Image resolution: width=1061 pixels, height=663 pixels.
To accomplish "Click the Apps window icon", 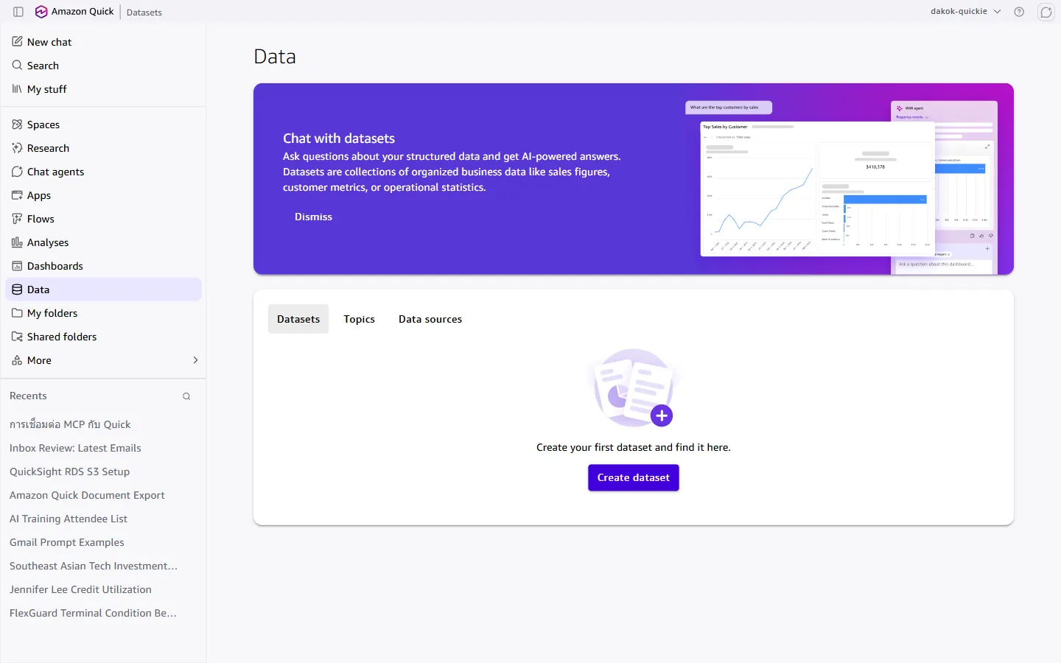I will coord(17,195).
